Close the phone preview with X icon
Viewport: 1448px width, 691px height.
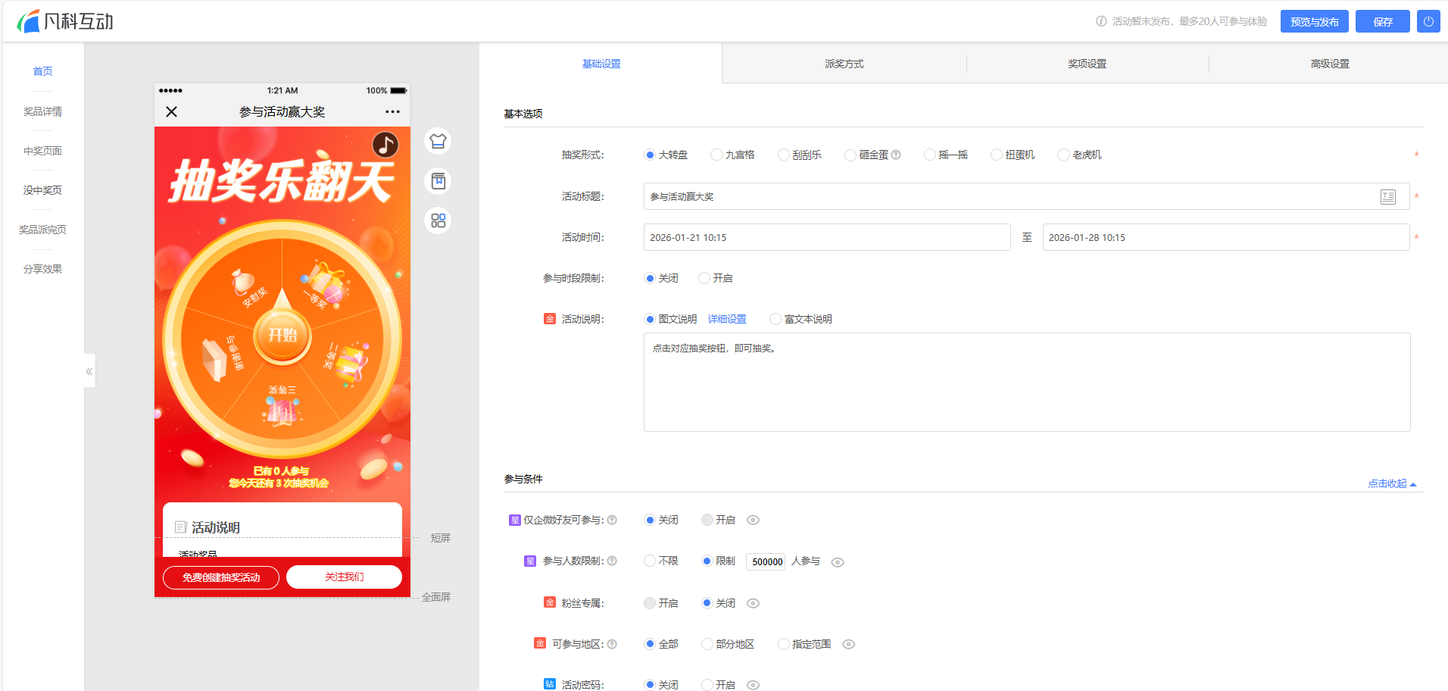(x=172, y=111)
